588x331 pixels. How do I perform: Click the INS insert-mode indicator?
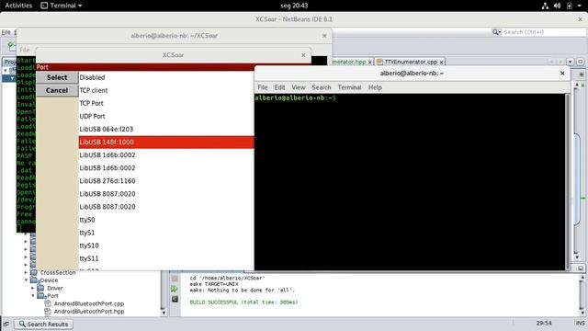pos(580,323)
